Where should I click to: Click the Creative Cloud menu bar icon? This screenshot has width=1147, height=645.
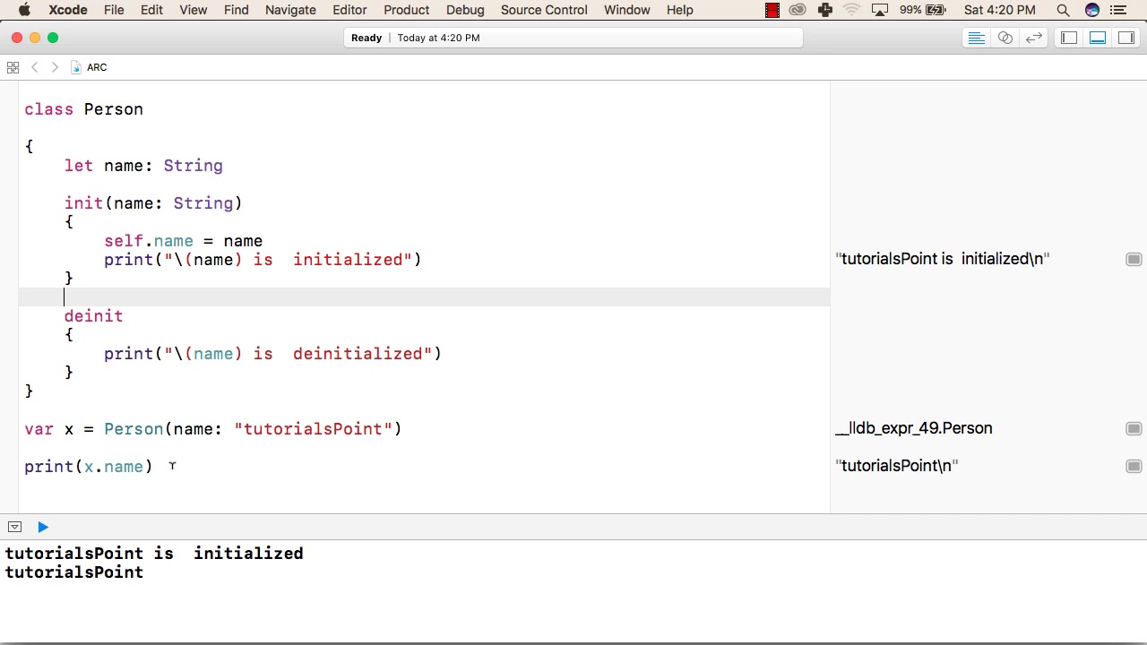tap(798, 10)
